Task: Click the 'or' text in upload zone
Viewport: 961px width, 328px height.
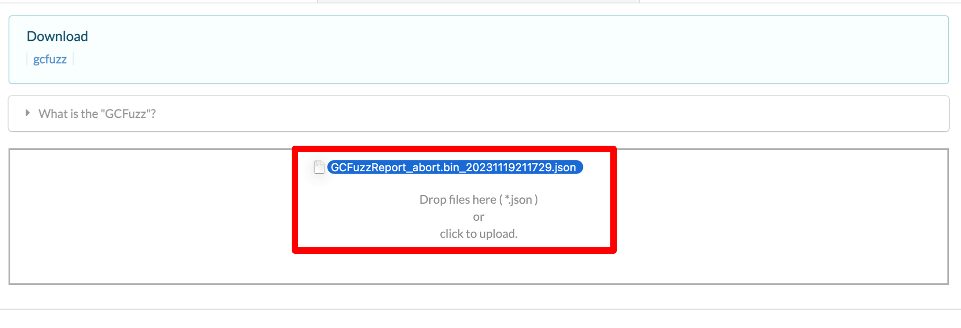Action: [x=478, y=217]
